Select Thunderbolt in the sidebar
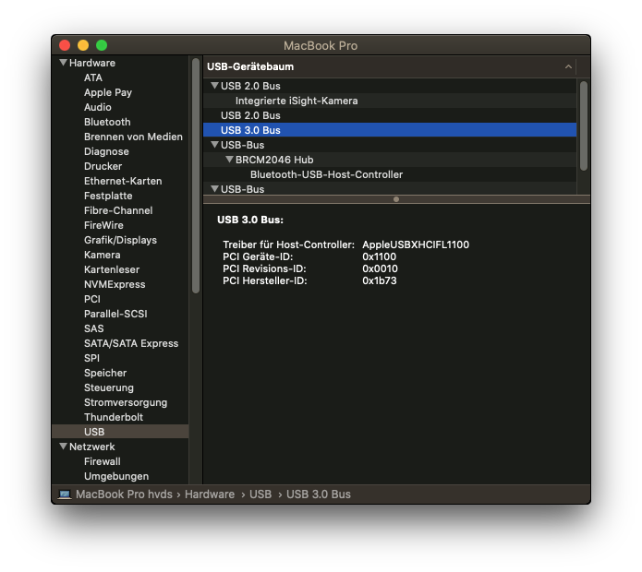Image resolution: width=642 pixels, height=572 pixels. click(x=114, y=417)
